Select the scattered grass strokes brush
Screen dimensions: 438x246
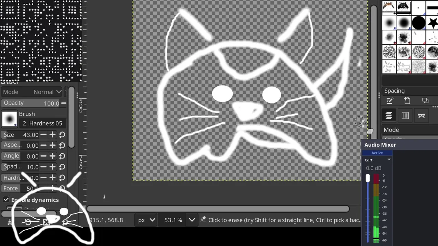click(389, 66)
